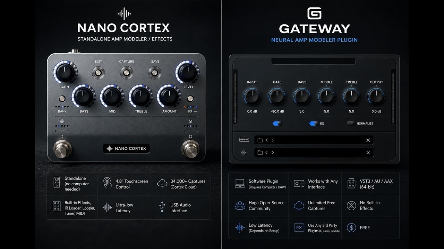Image resolution: width=444 pixels, height=249 pixels.
Task: Click the Software Plugin laptop icon
Action: (240, 184)
